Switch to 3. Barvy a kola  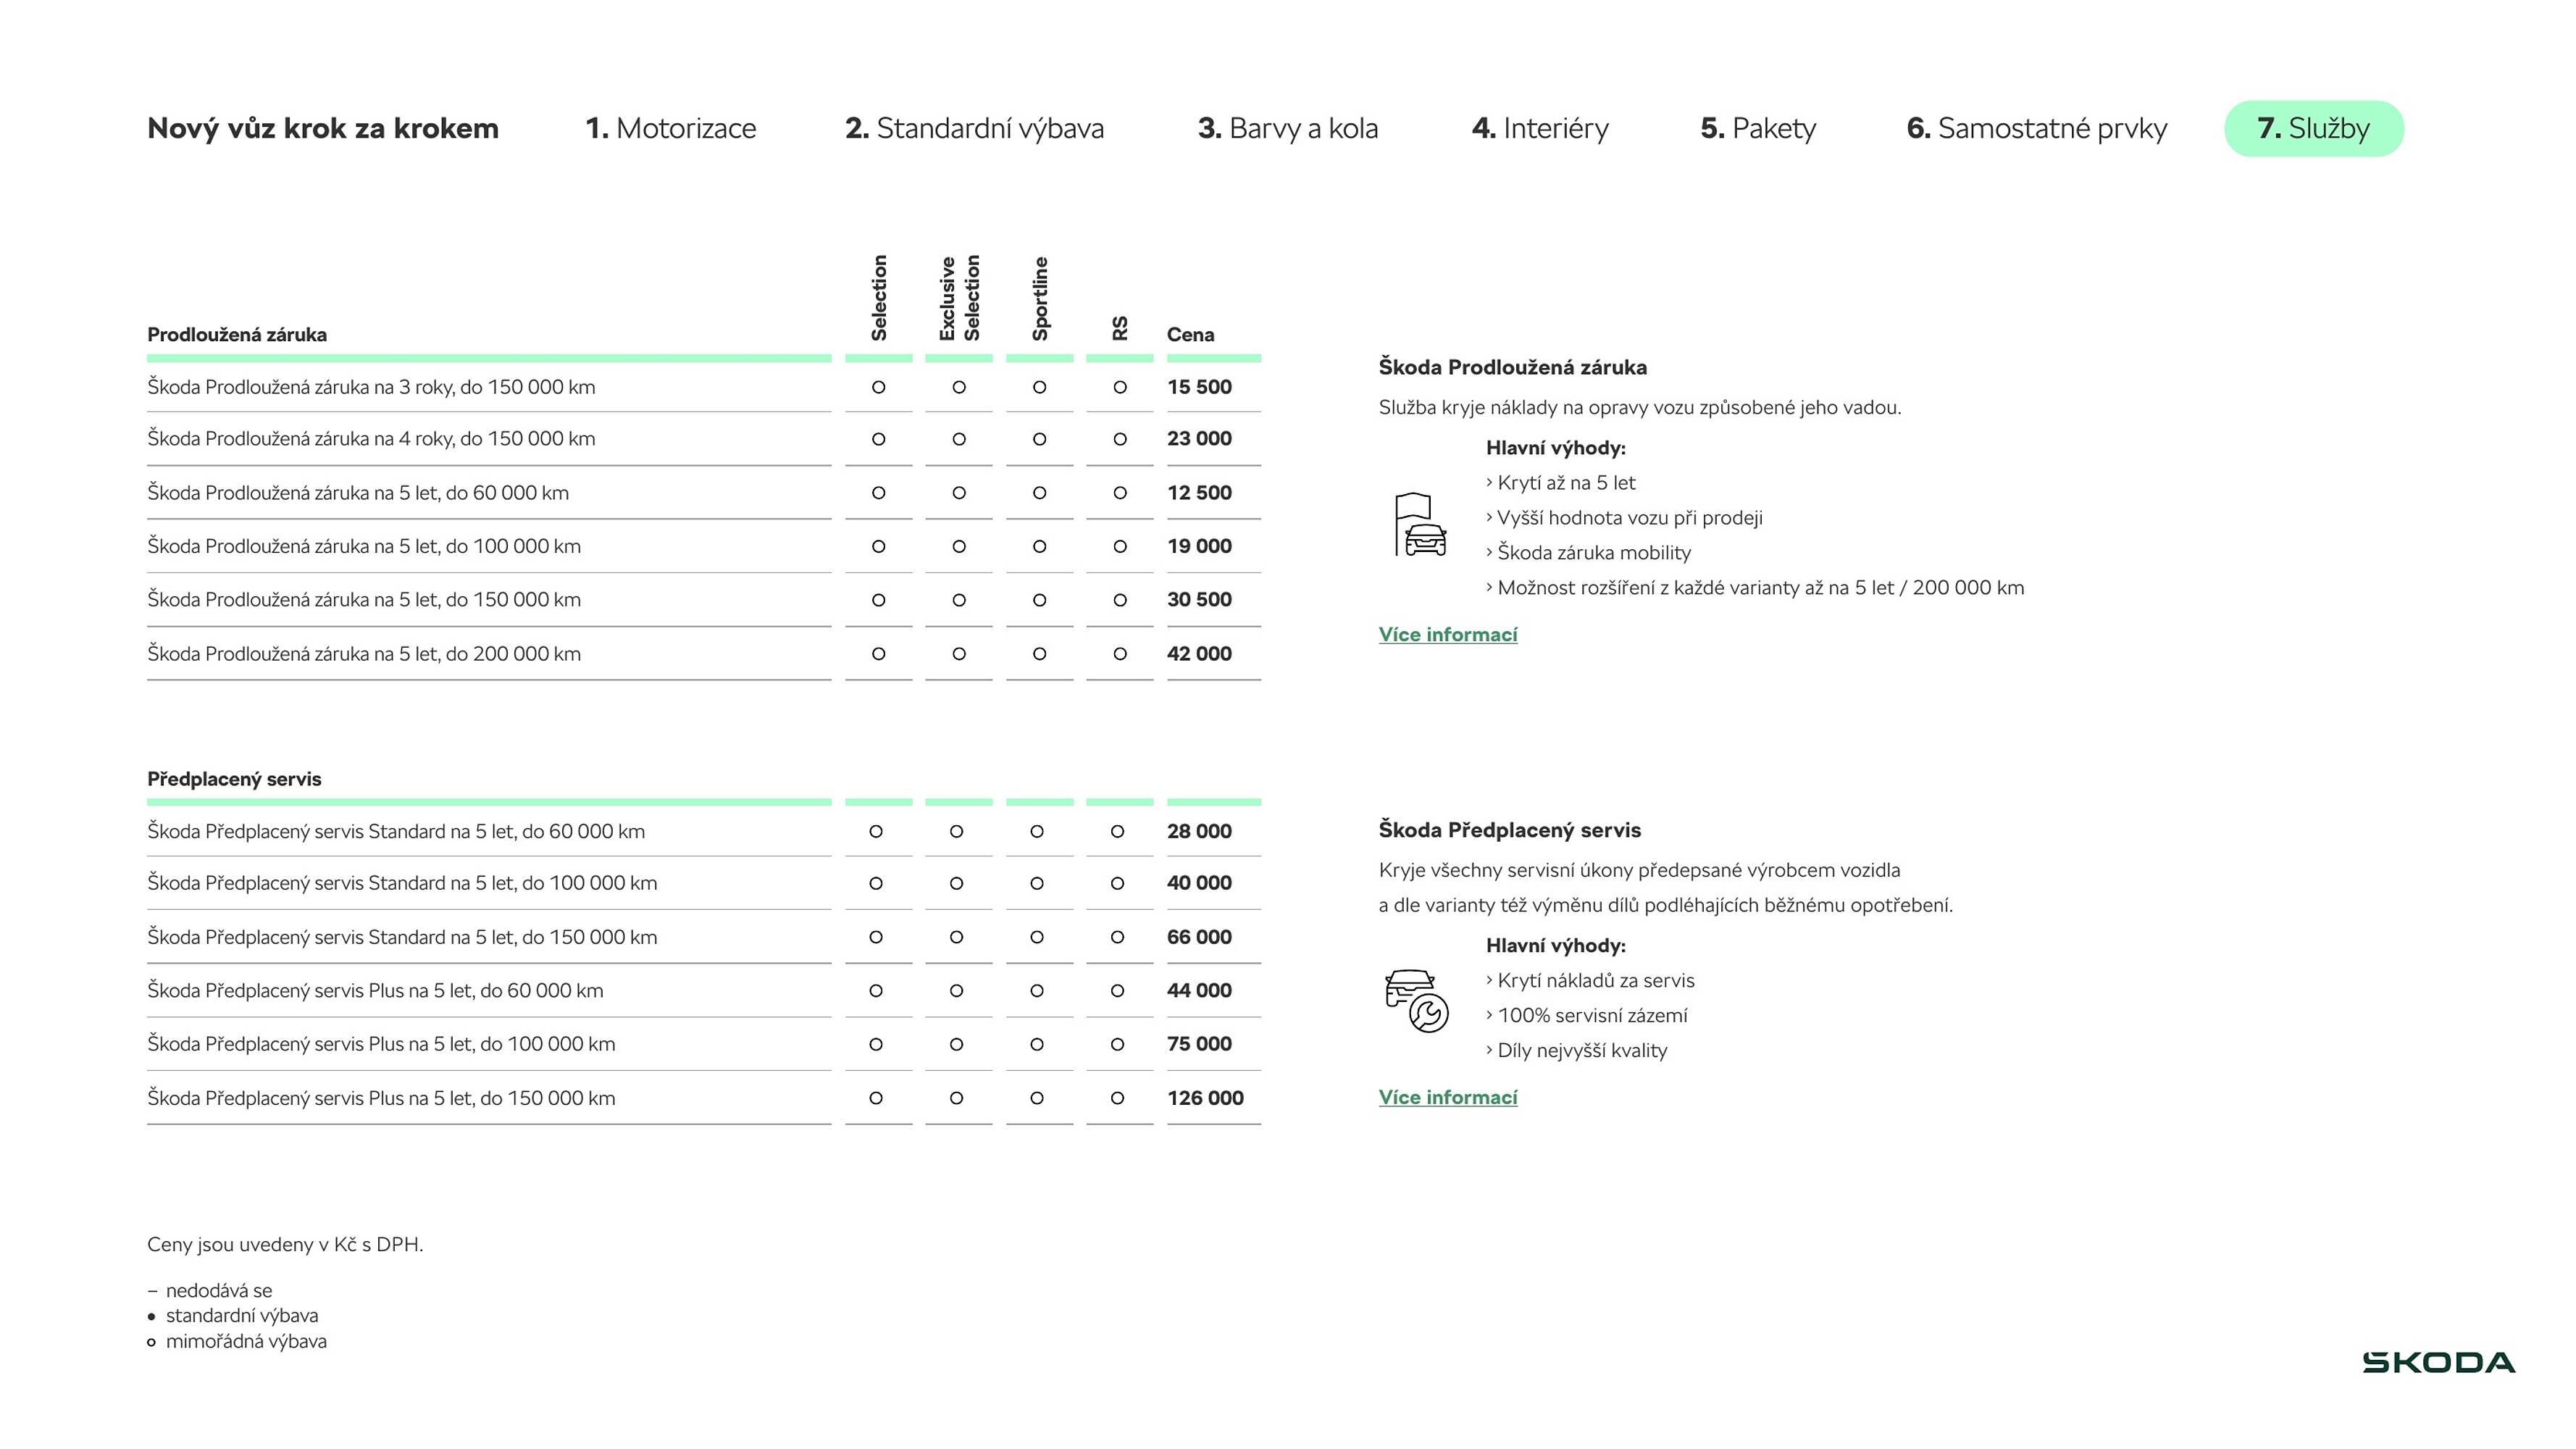[1287, 128]
